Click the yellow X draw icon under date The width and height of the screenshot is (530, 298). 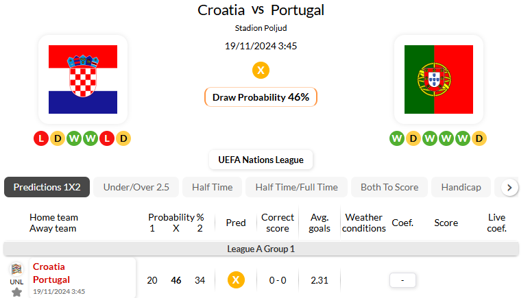click(261, 70)
